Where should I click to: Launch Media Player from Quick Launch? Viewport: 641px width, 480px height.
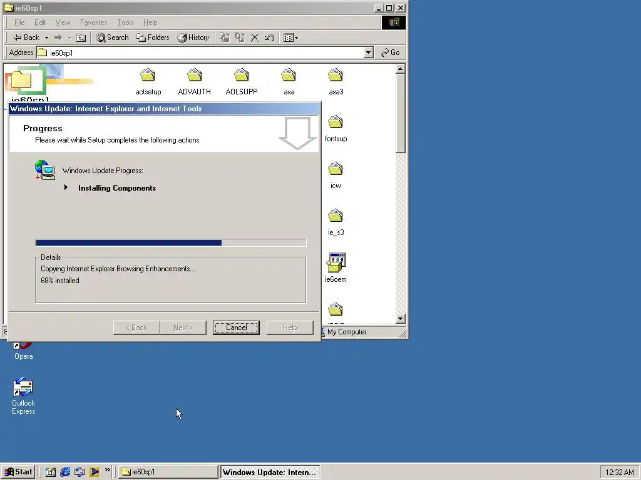pyautogui.click(x=94, y=472)
